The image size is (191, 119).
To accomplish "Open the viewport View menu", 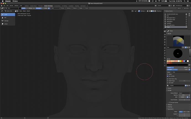I will [20, 11].
